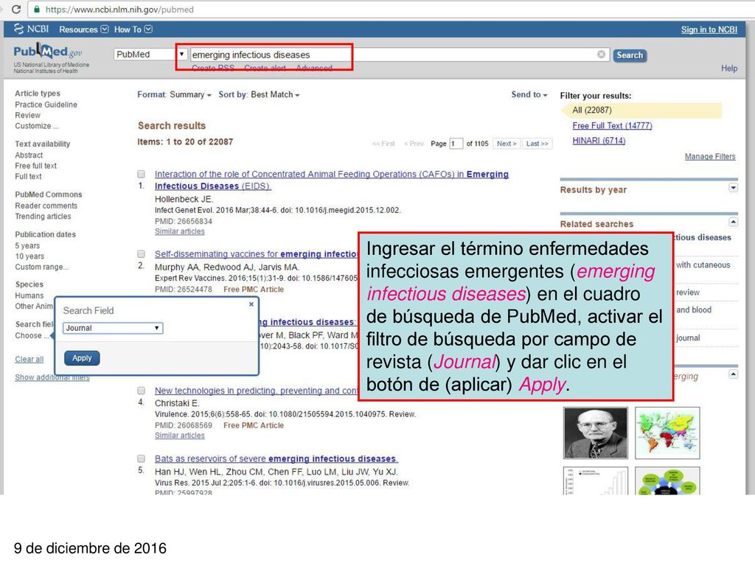Check the box for result 1 CAFOs article
Screen dimensions: 755x566
coord(141,174)
